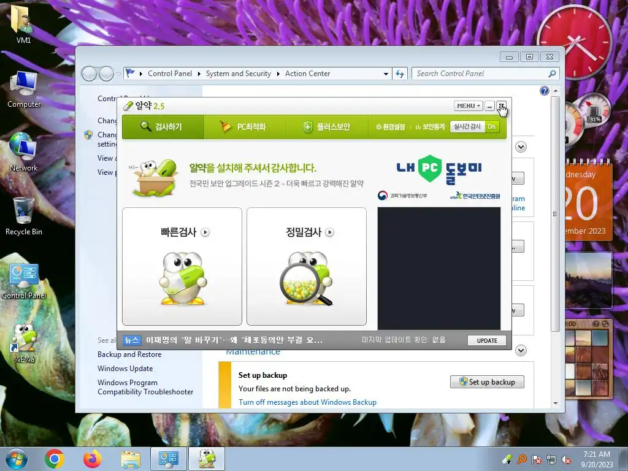Click the 과학기술정보통신부 ministry logo

tap(402, 196)
